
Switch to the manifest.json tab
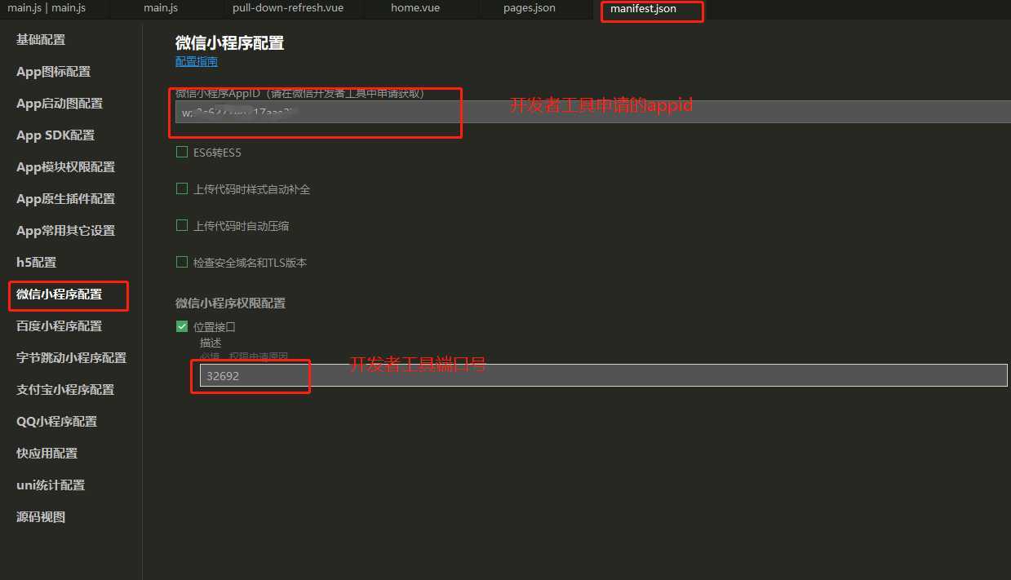[643, 9]
